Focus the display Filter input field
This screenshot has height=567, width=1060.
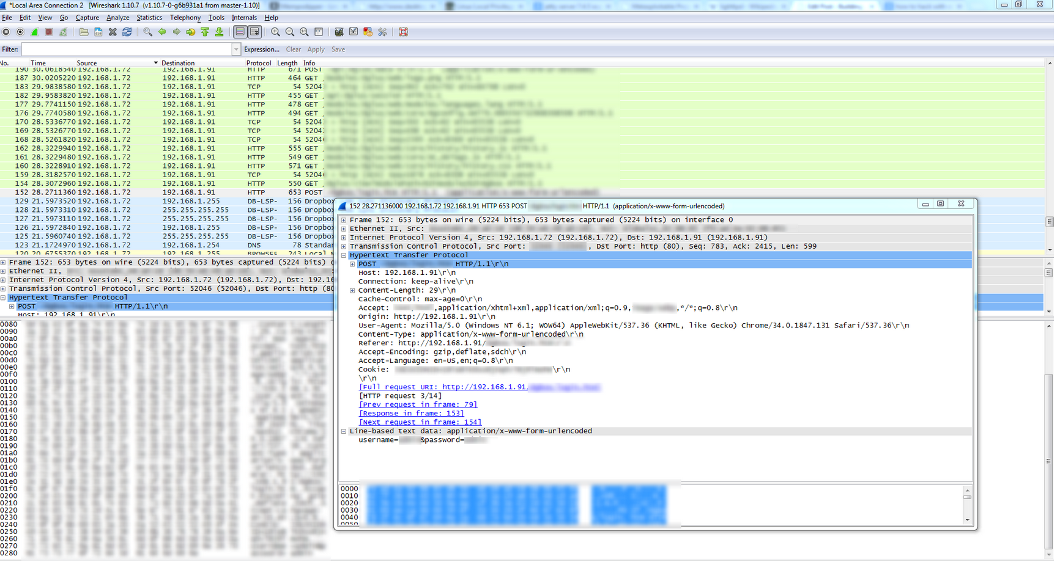point(127,49)
